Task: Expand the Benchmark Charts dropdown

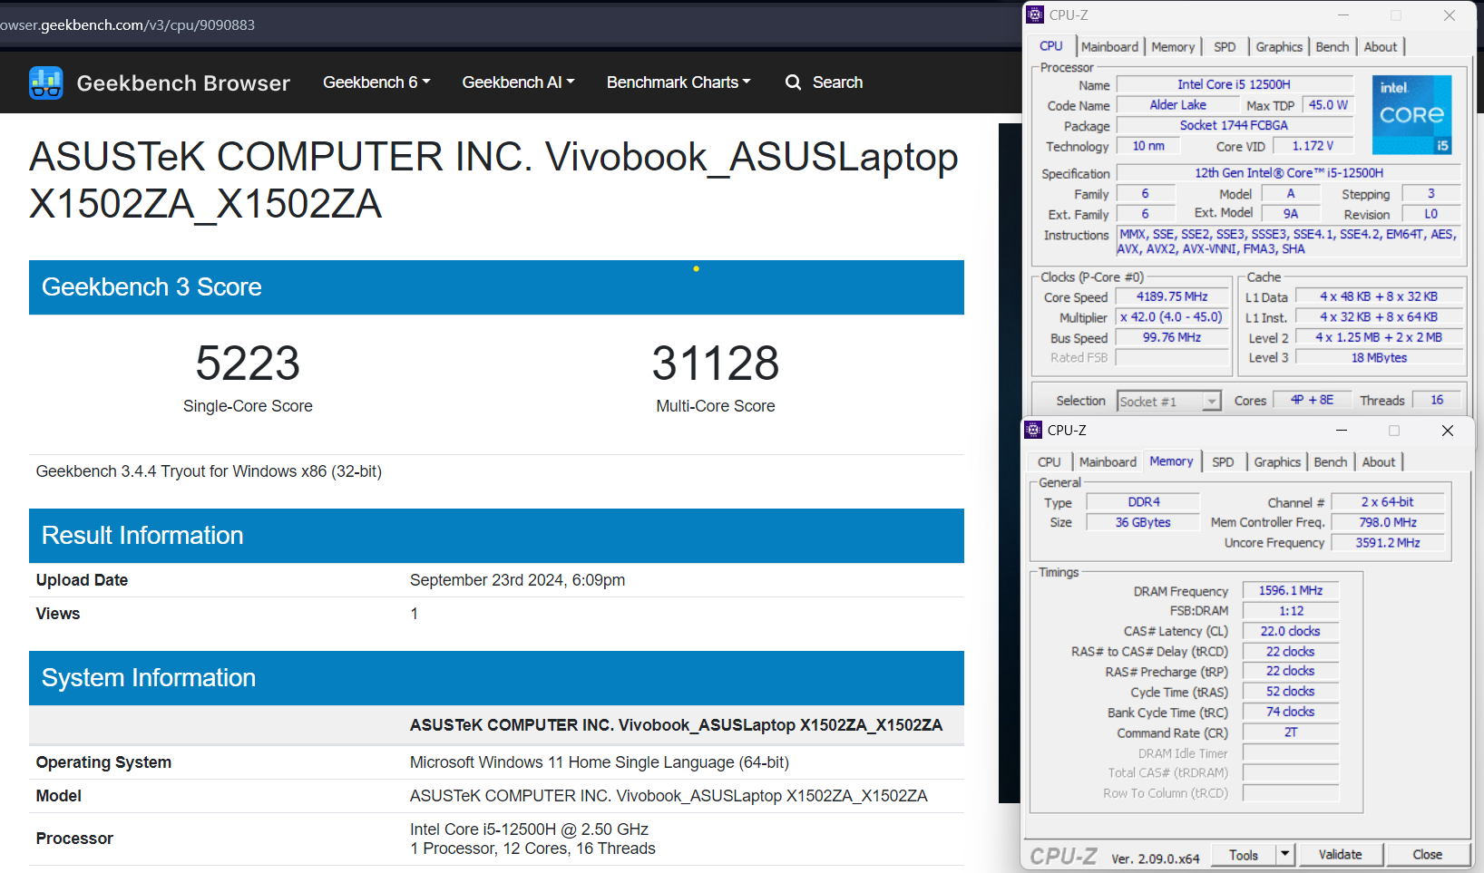Action: (679, 82)
